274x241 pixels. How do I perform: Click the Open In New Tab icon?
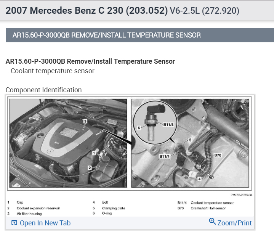pos(14,223)
